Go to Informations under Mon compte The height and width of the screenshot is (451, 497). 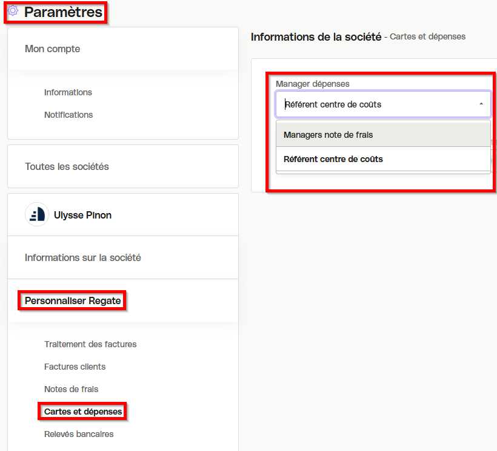pos(68,92)
